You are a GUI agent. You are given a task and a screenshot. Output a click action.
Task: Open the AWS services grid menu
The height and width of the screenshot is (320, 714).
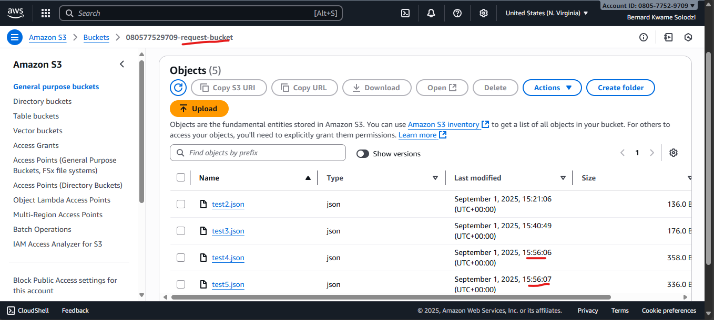point(46,13)
